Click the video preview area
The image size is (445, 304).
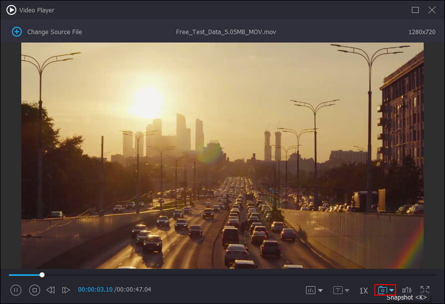click(222, 156)
